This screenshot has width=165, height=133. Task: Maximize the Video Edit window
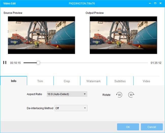(x=155, y=3)
